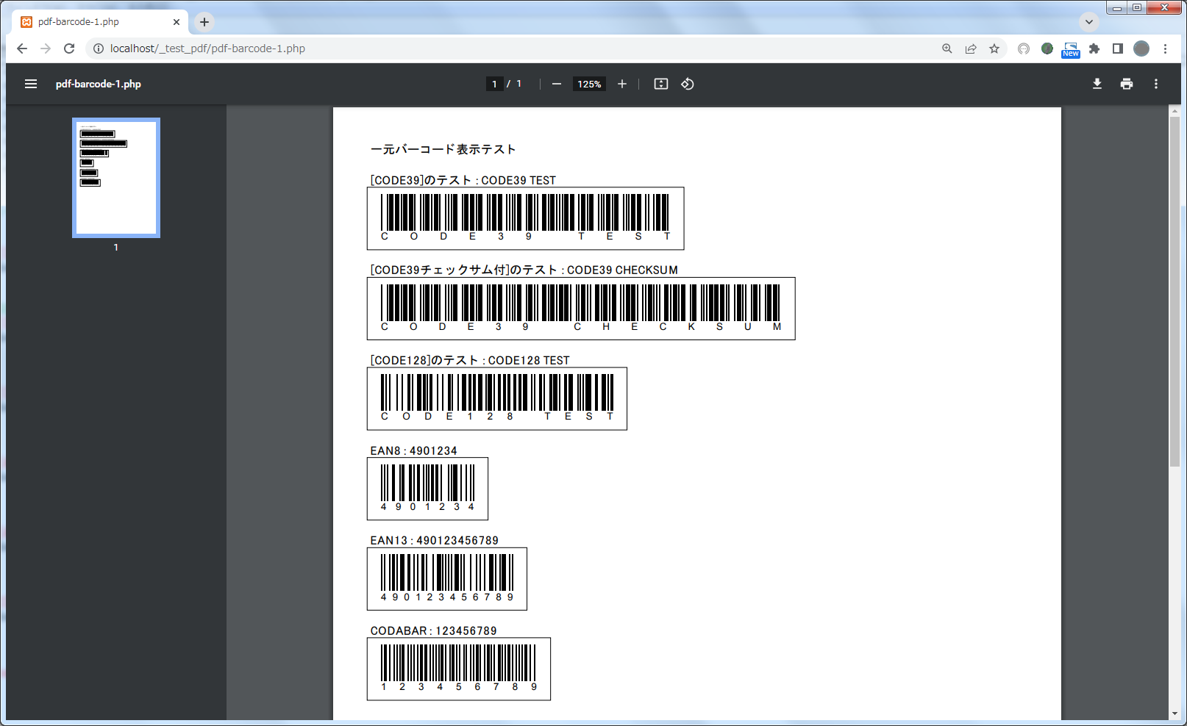Rotate the PDF counterclockwise
The image size is (1187, 726).
click(x=688, y=84)
